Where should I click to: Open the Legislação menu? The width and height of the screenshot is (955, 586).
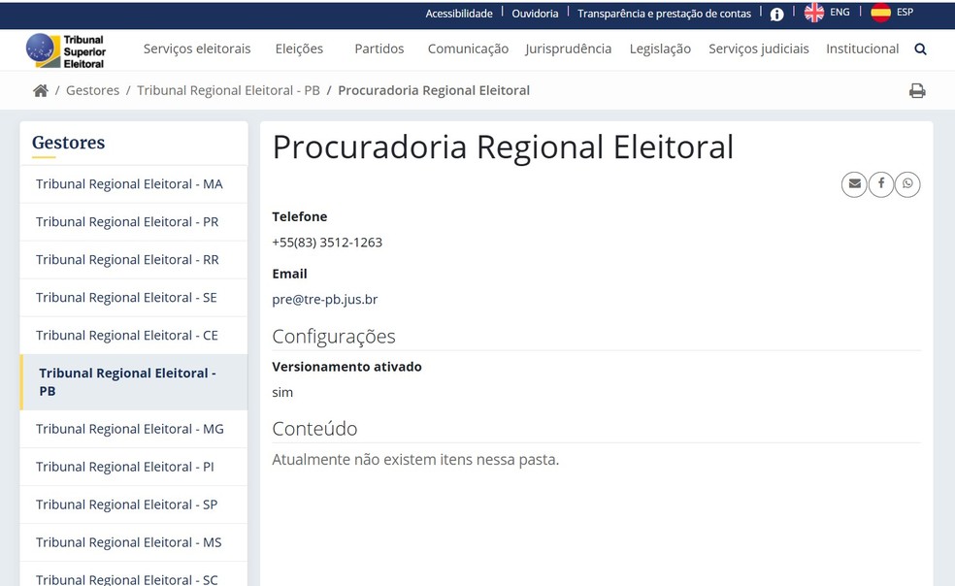point(660,49)
